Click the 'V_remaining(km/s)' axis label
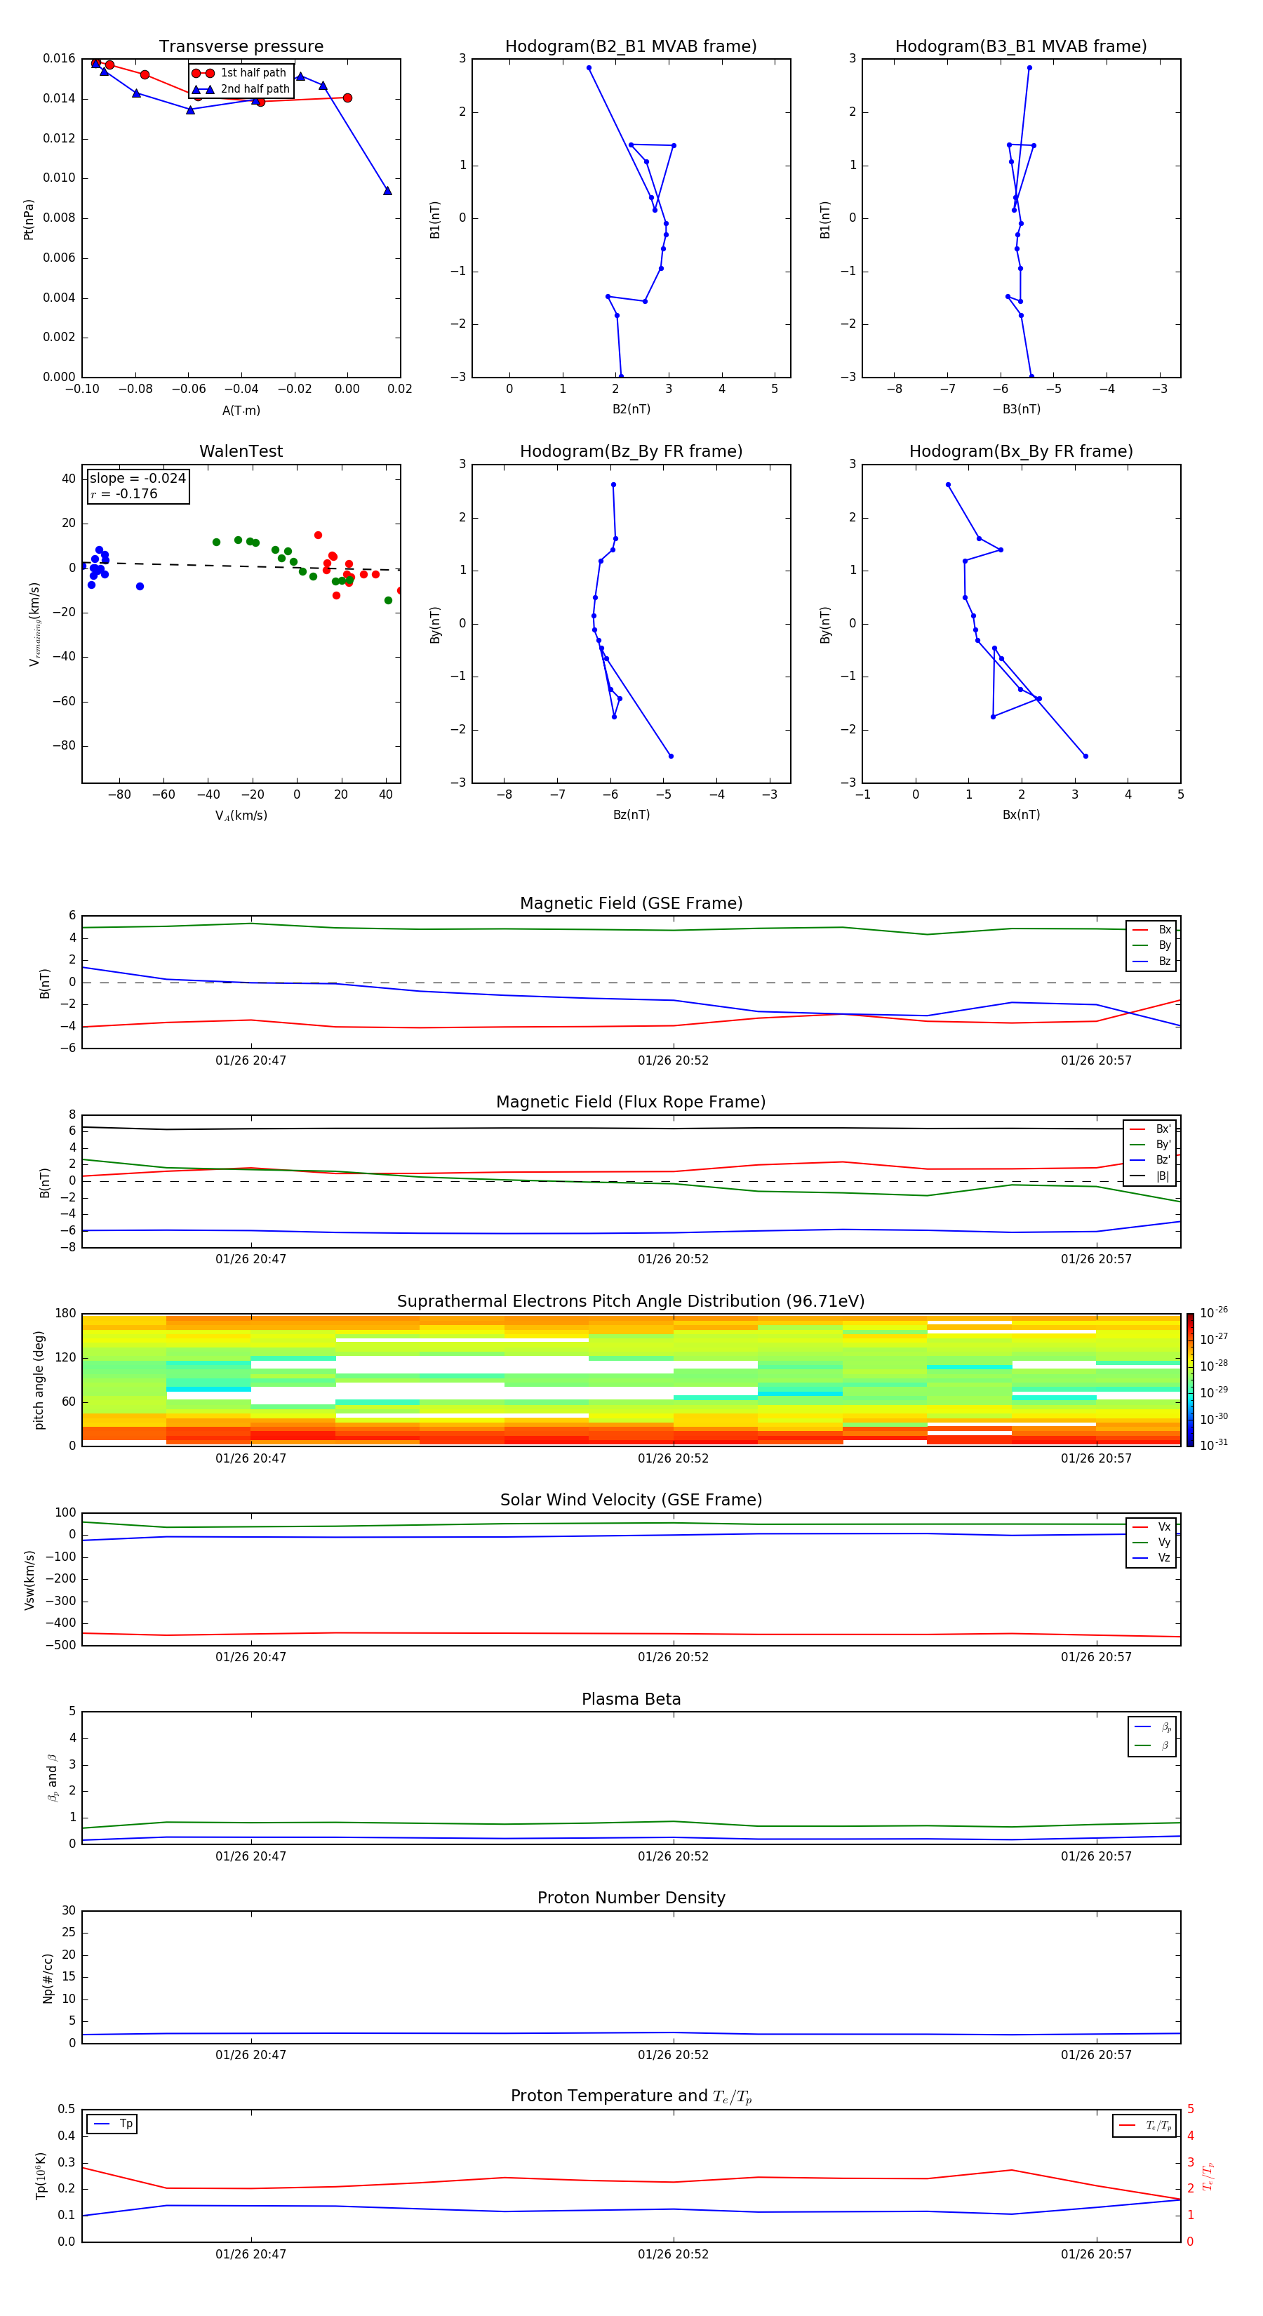This screenshot has width=1263, height=2316. 34,624
